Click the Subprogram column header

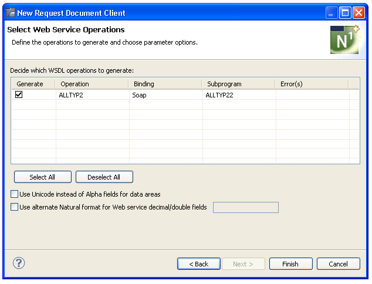238,84
